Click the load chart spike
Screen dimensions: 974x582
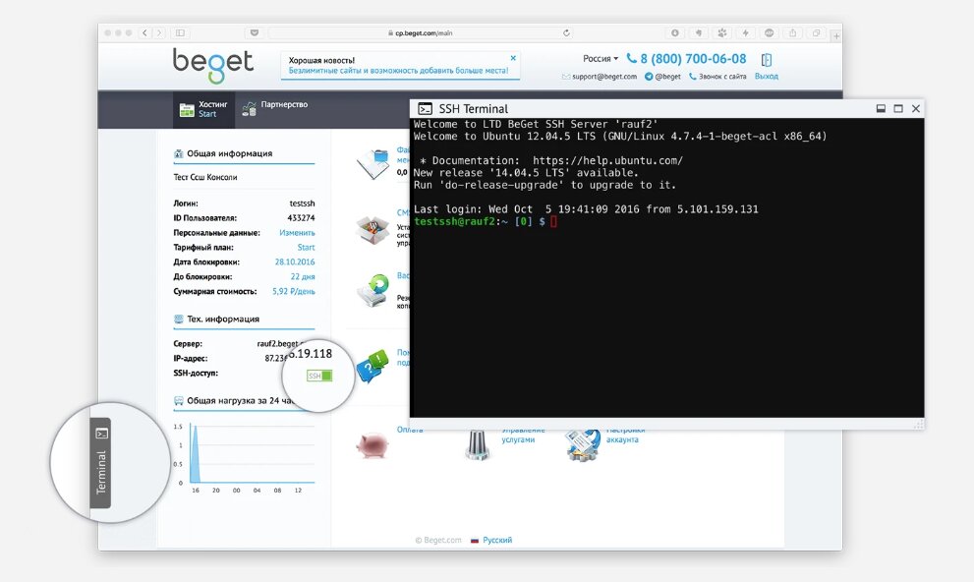195,453
